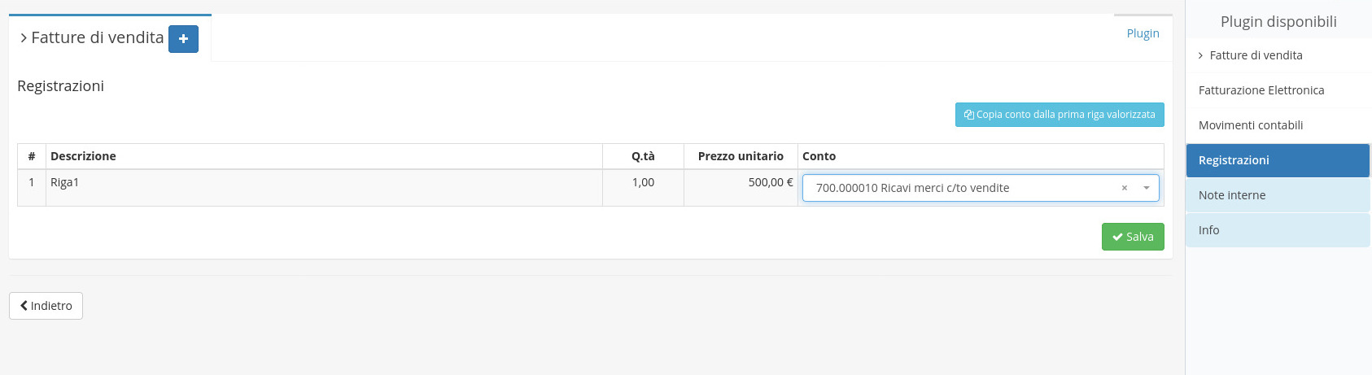Clear the selected Conto with the x icon
1372x375 pixels.
pos(1125,188)
